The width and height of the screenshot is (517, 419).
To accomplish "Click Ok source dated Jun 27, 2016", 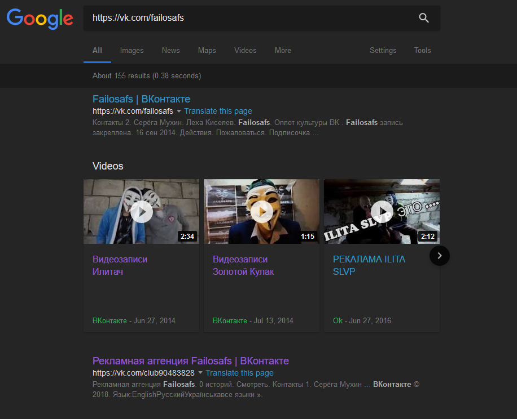I will point(338,320).
